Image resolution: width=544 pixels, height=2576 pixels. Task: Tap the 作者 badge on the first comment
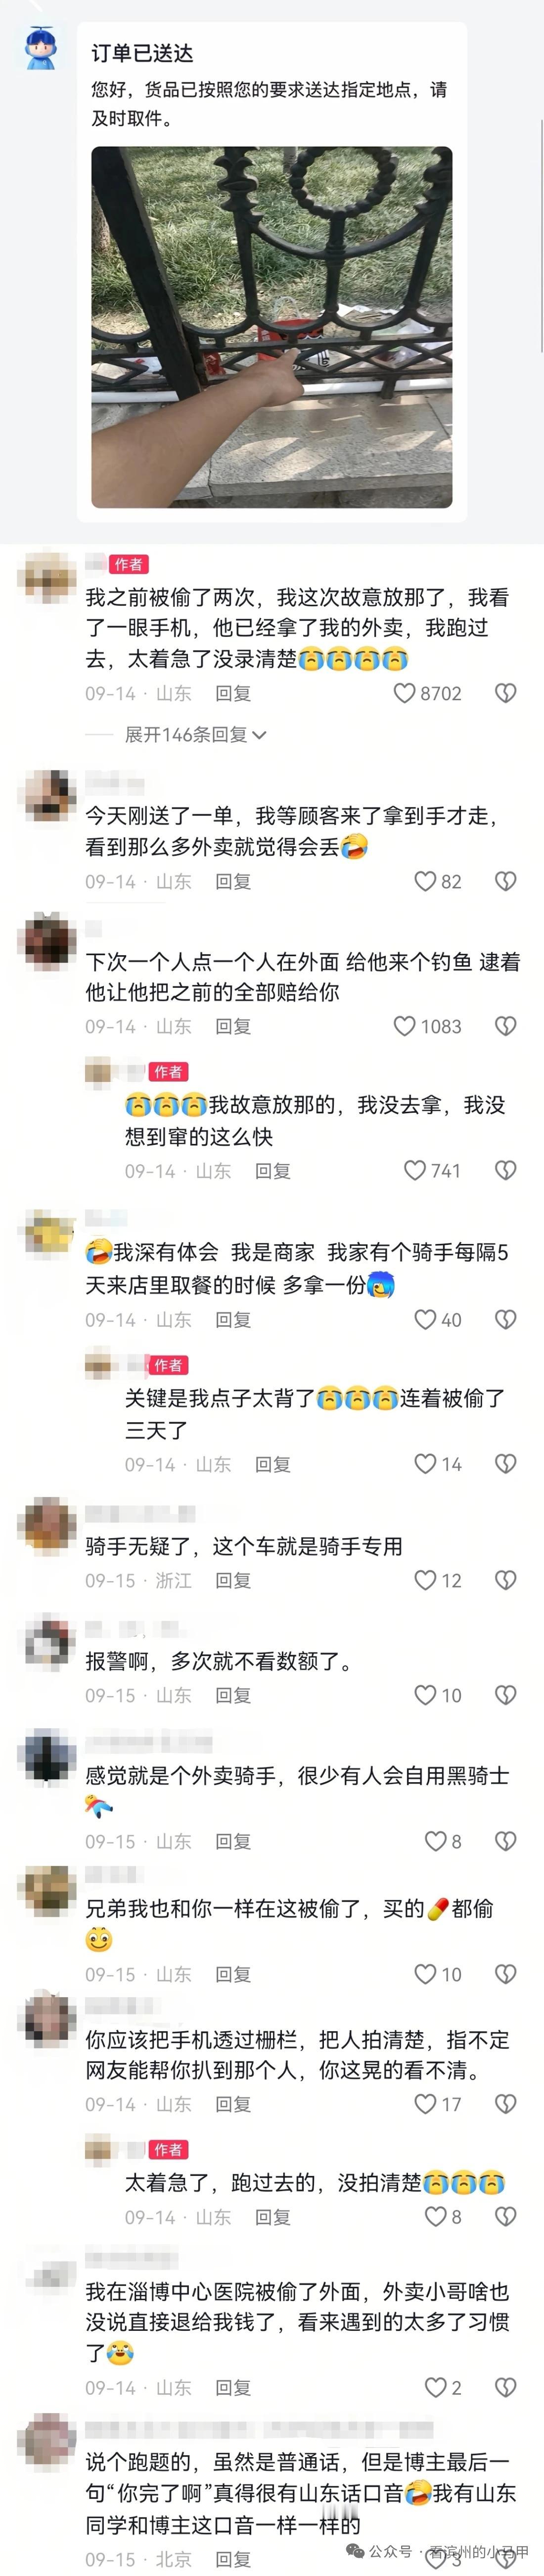click(x=128, y=564)
